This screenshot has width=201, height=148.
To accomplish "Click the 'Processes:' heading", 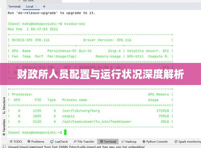I will [22, 94].
